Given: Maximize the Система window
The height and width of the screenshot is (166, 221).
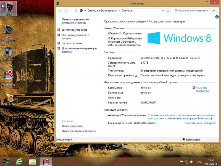Looking at the screenshot, I should pyautogui.click(x=207, y=2).
